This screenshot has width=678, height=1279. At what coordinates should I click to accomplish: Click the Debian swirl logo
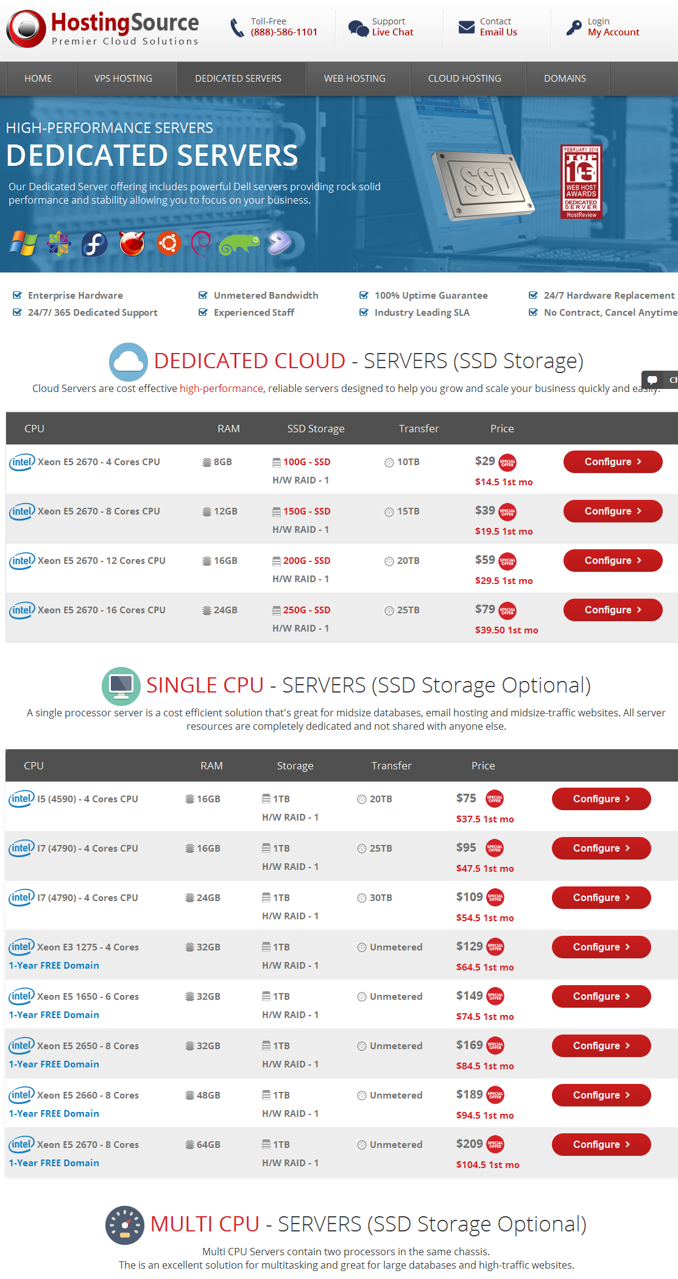(200, 244)
